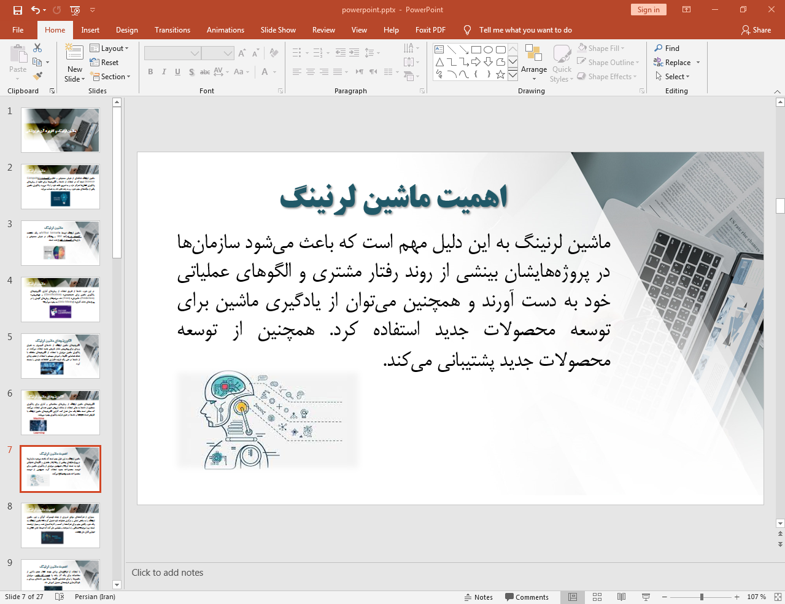The width and height of the screenshot is (785, 604).
Task: Open the font size combo box
Action: pos(218,53)
